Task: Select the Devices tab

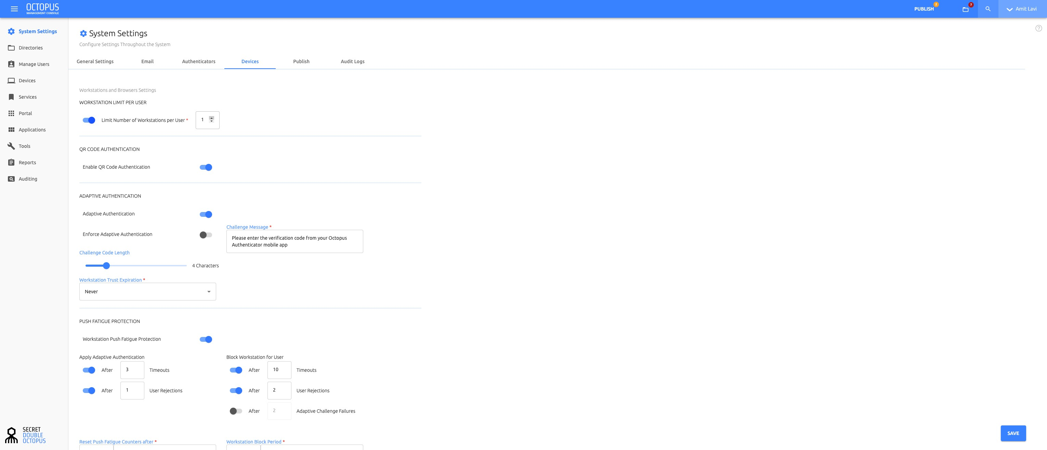Action: tap(250, 62)
